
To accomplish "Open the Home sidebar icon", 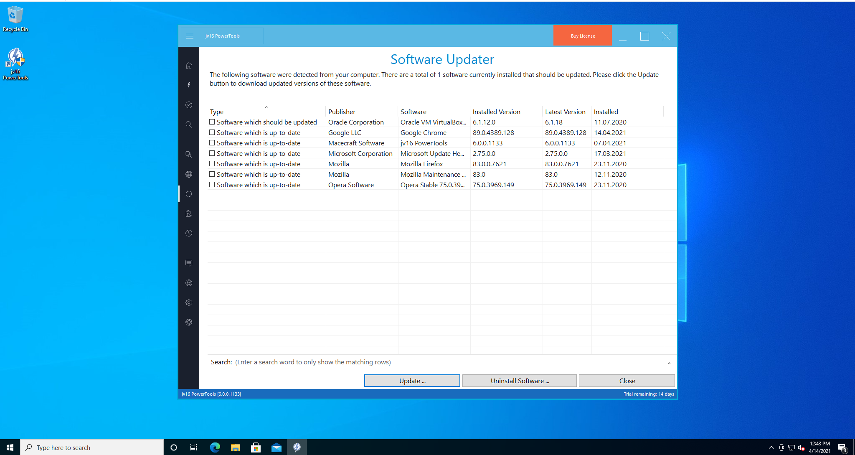I will (x=189, y=66).
